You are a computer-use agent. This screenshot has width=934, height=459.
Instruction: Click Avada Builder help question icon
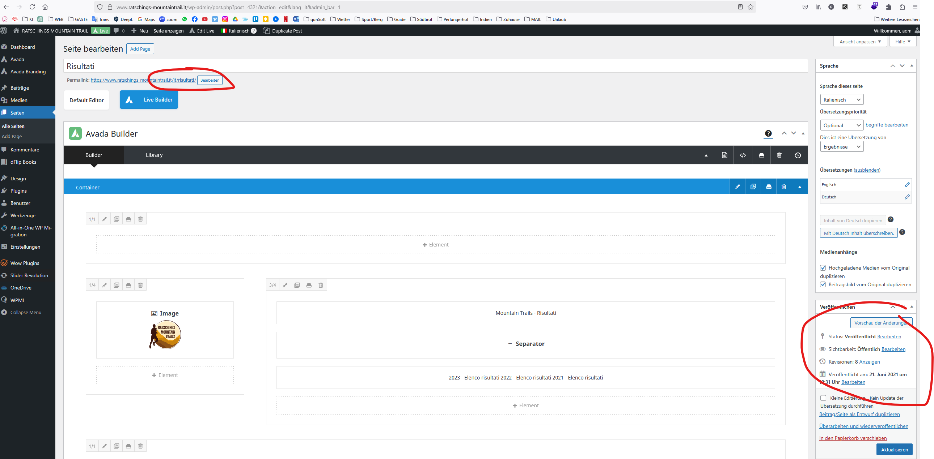click(768, 134)
